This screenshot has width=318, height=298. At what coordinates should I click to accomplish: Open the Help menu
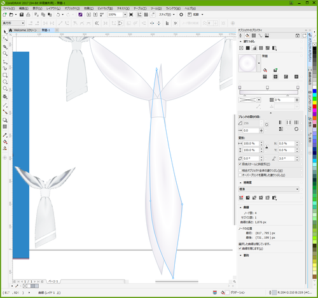pyautogui.click(x=190, y=8)
